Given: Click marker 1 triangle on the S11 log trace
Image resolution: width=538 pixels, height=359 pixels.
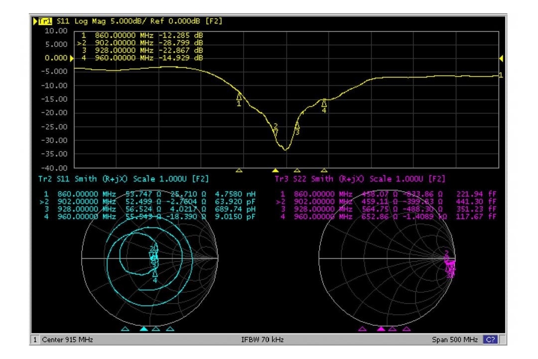Looking at the screenshot, I should point(239,97).
